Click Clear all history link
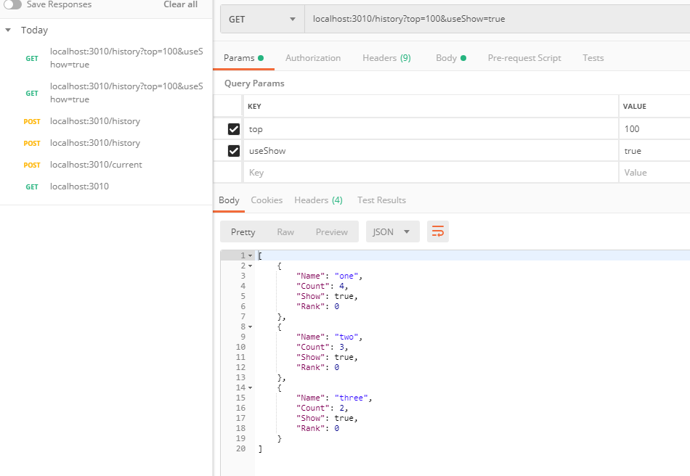The height and width of the screenshot is (476, 690). coord(180,4)
